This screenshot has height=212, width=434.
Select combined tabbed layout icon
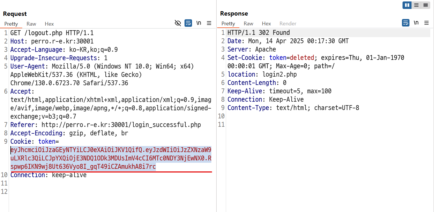[x=425, y=5]
